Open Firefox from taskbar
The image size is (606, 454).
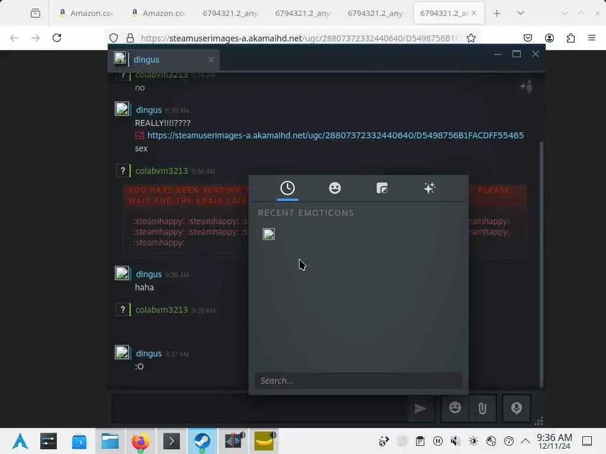coord(141,441)
